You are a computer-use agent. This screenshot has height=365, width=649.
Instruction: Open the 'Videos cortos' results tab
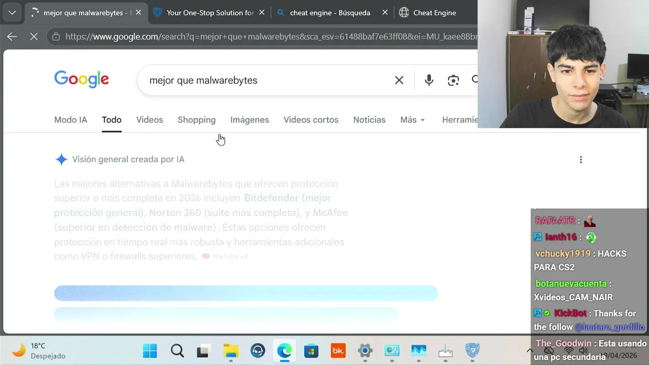tap(311, 120)
